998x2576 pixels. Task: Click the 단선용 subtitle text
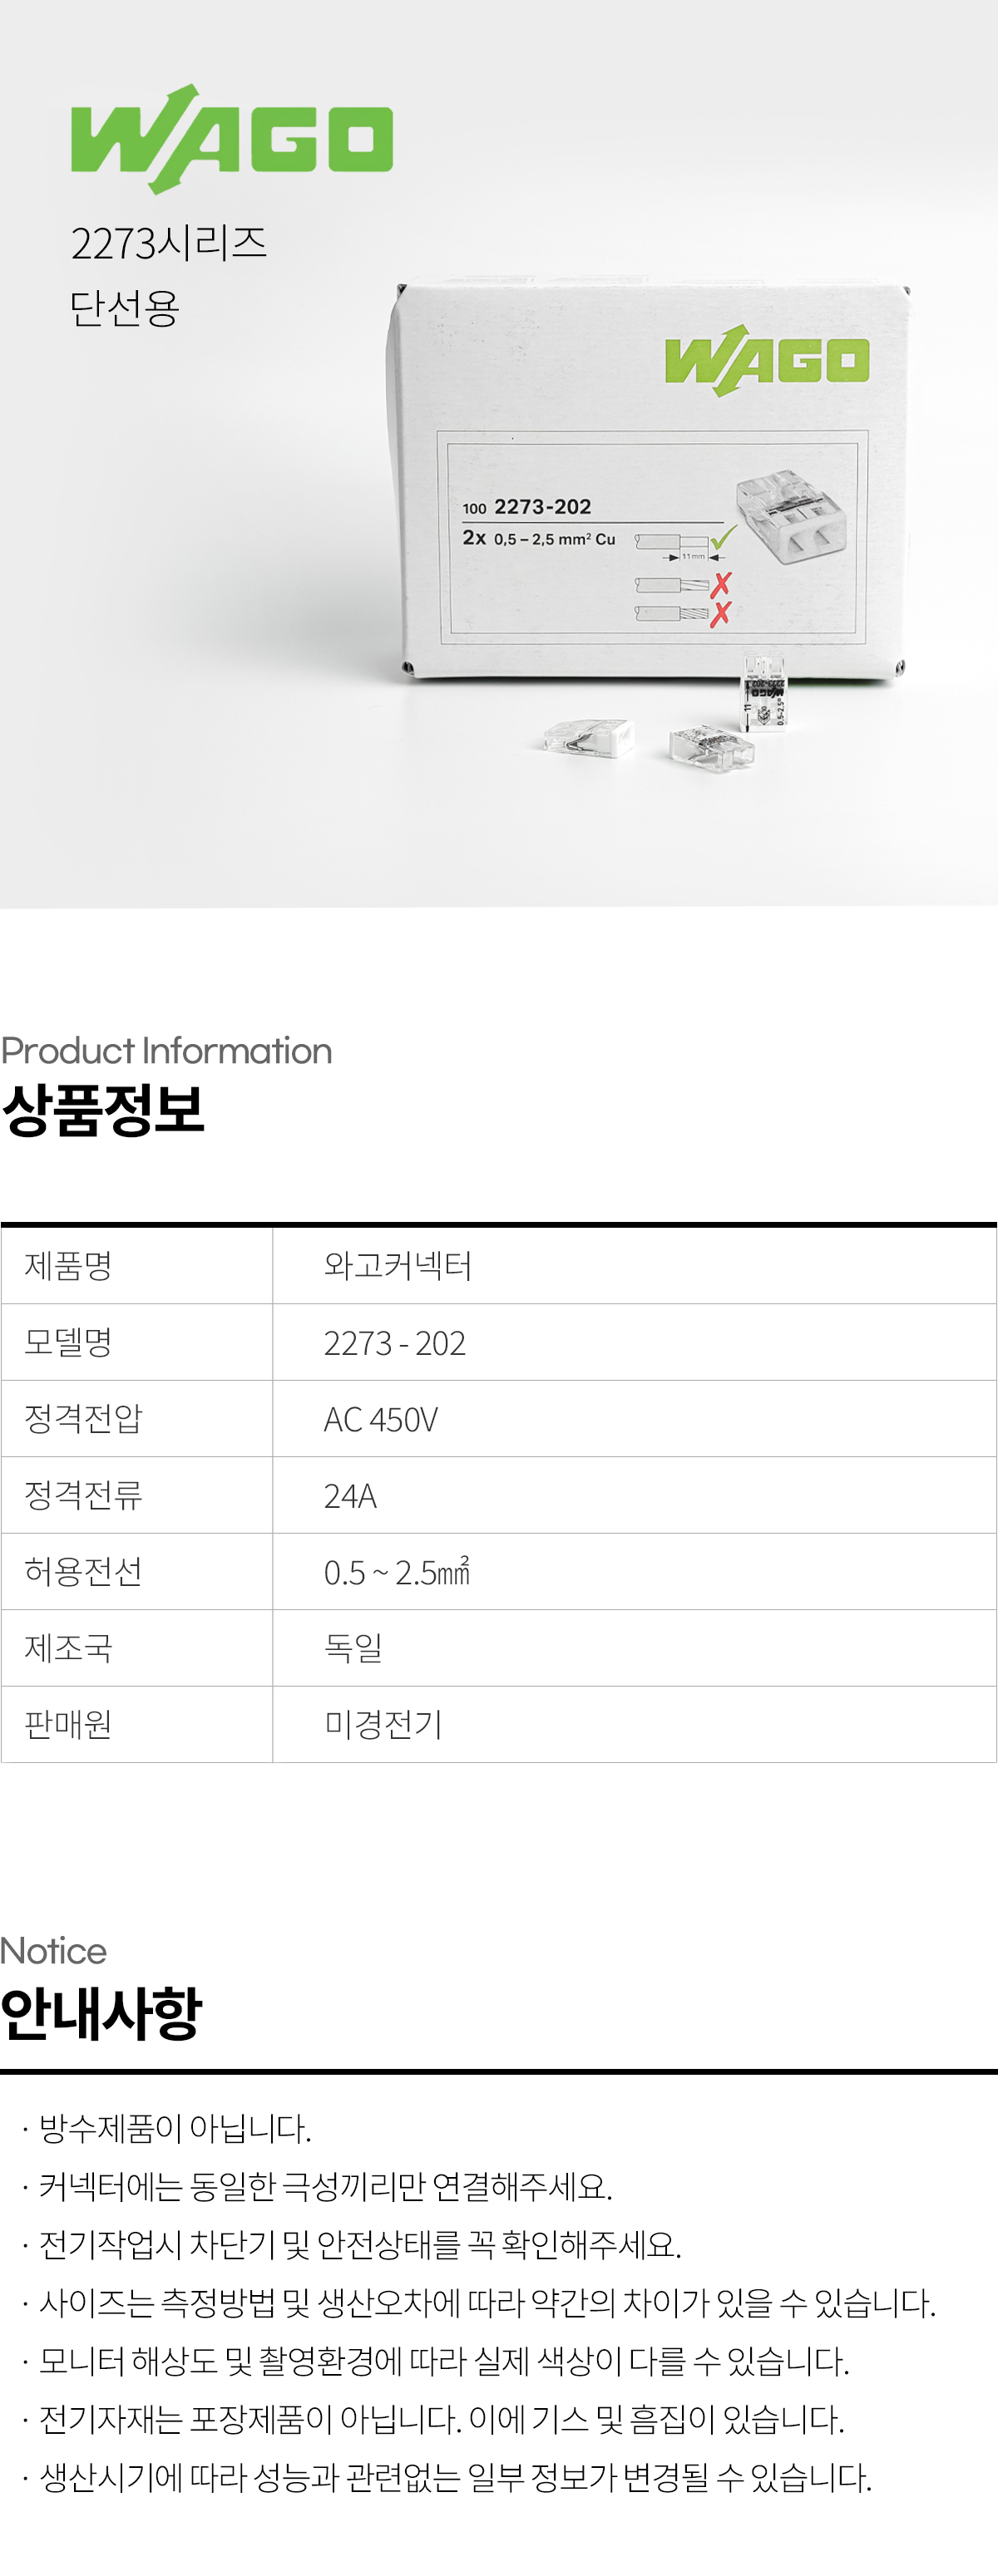coord(124,307)
